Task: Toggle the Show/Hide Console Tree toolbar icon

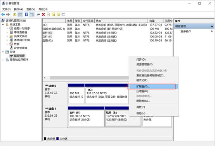Action: [x=20, y=14]
